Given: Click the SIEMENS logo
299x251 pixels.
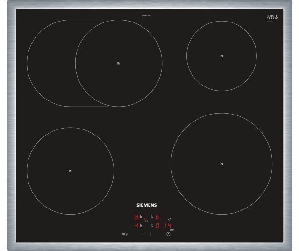Looking at the screenshot, I should pos(146,205).
